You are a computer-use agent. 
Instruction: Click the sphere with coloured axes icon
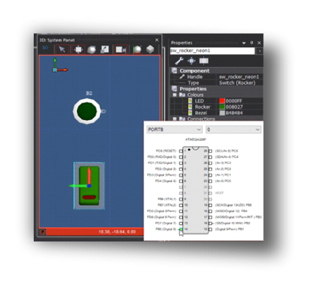137,49
